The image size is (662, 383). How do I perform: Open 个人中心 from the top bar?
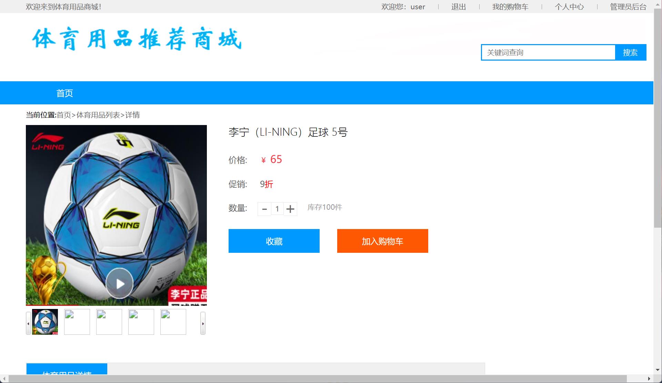click(570, 7)
